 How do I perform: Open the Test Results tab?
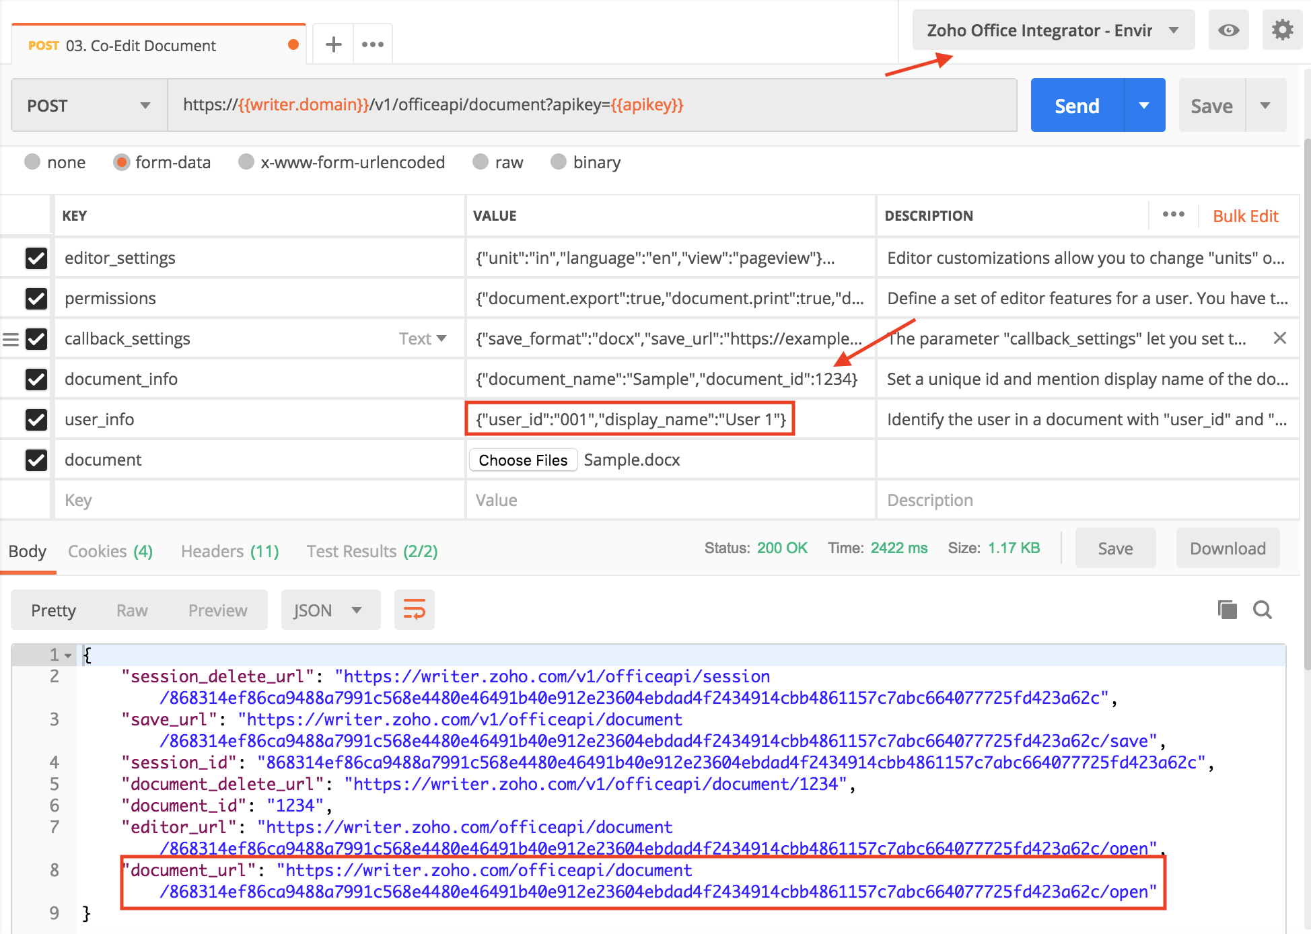coord(371,552)
